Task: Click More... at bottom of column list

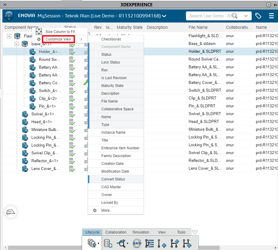Action: coord(107,210)
